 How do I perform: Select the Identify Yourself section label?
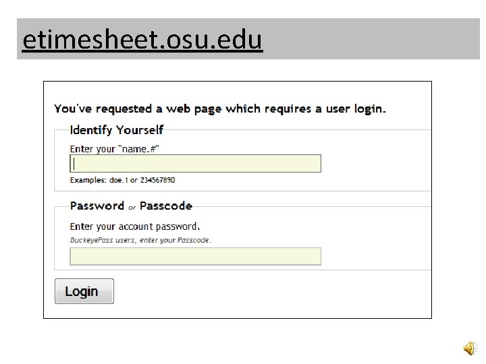pyautogui.click(x=117, y=129)
